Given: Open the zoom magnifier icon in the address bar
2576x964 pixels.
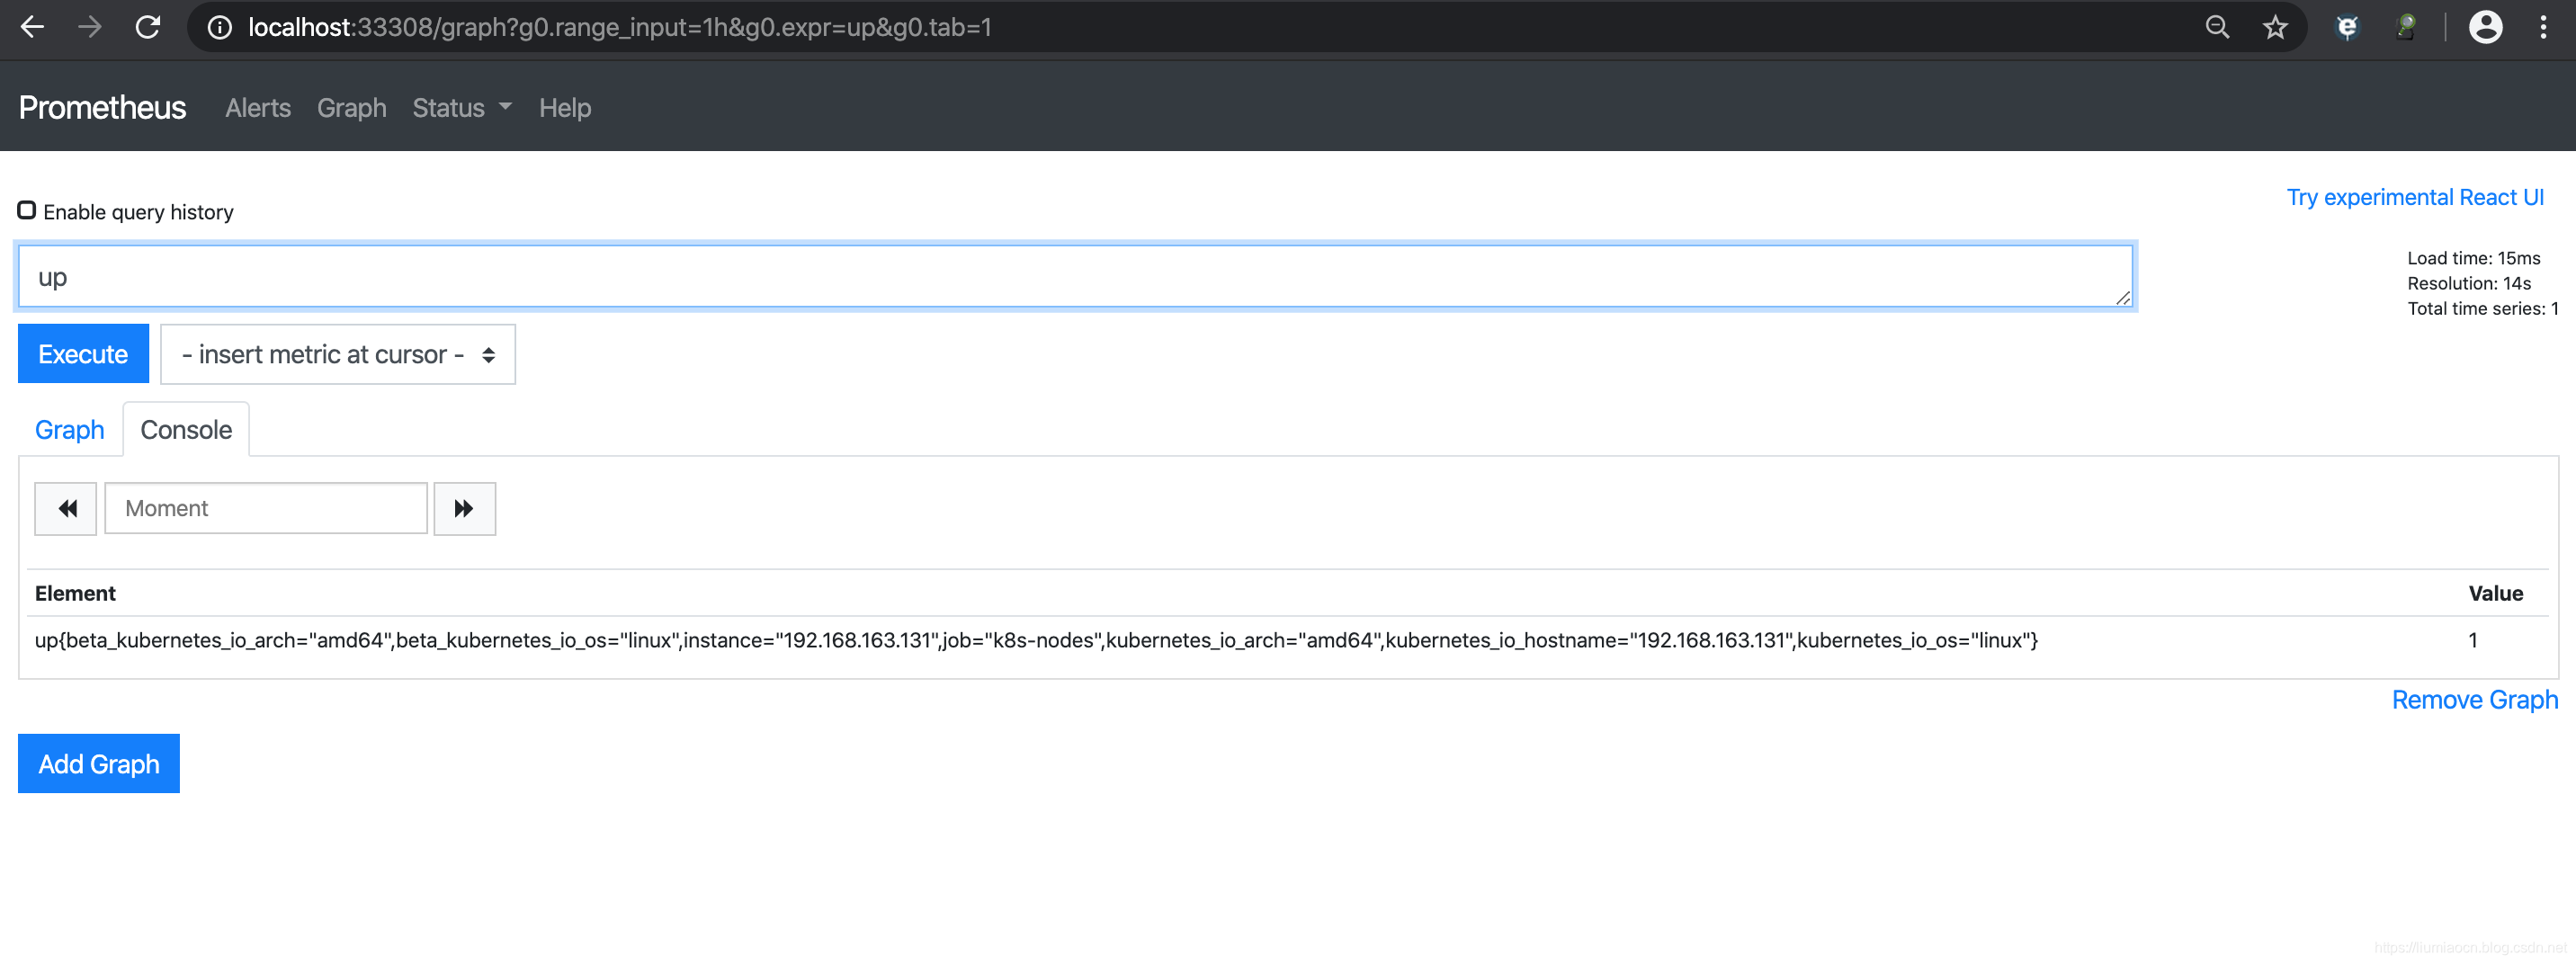Looking at the screenshot, I should pos(2217,27).
